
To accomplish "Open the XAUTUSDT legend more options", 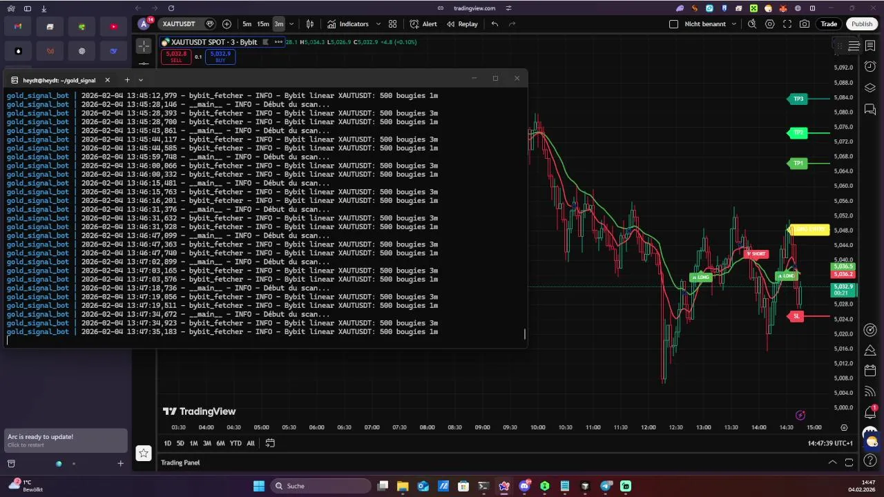I will (279, 42).
